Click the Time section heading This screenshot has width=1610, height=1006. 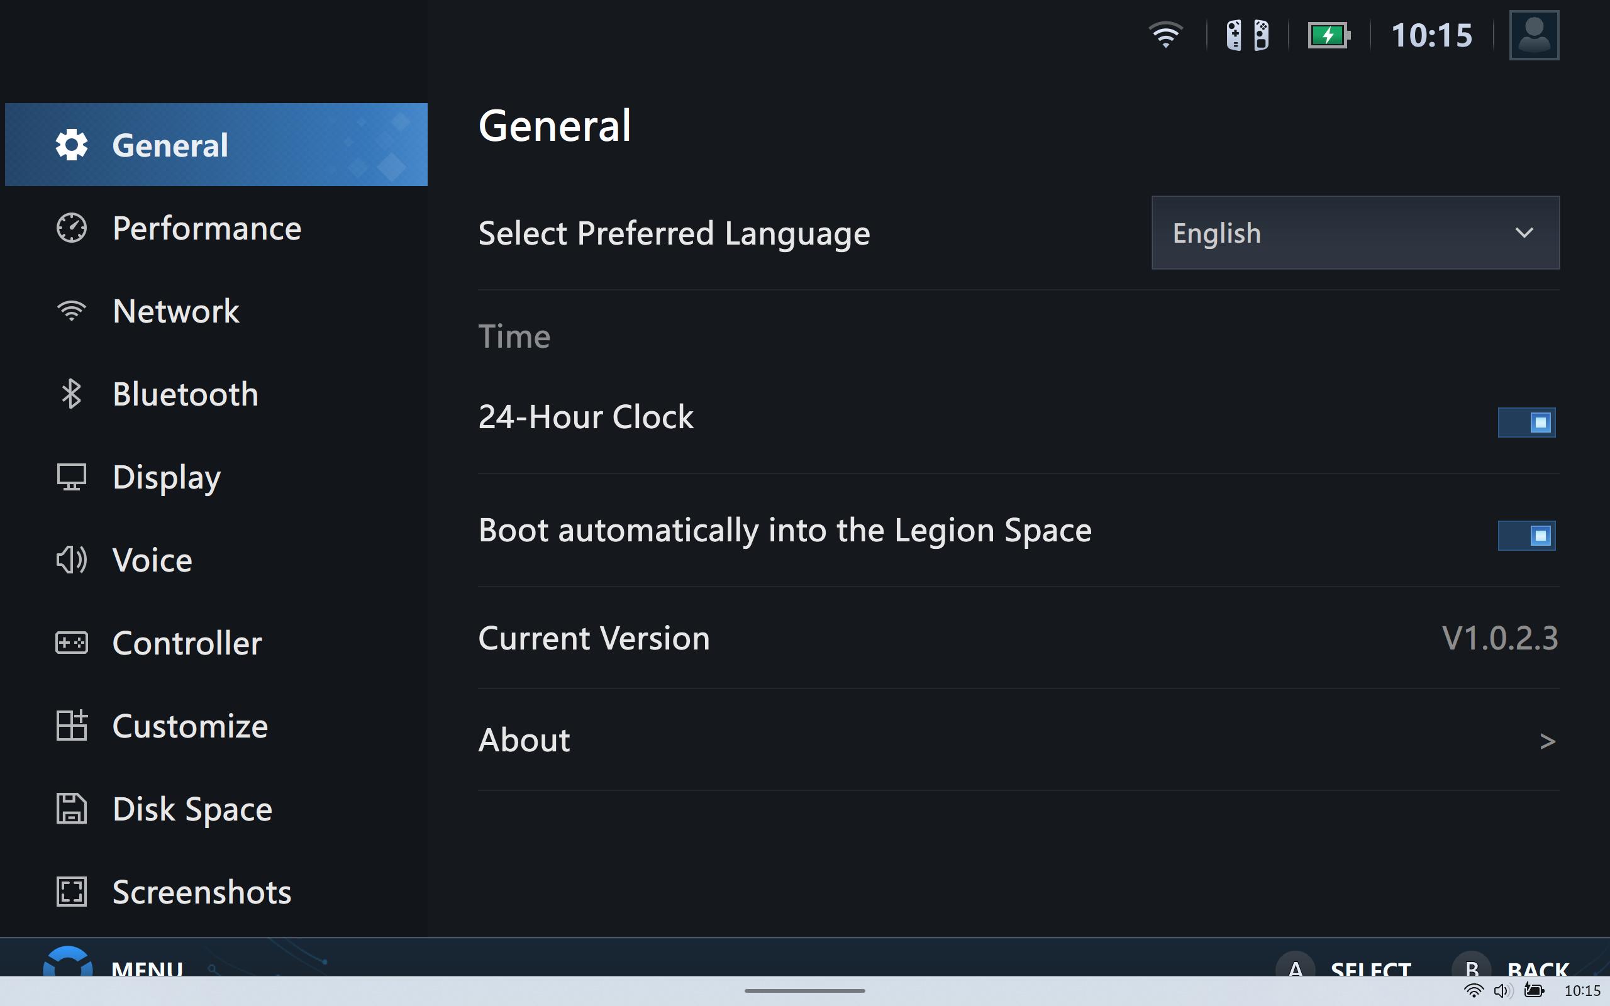(514, 336)
